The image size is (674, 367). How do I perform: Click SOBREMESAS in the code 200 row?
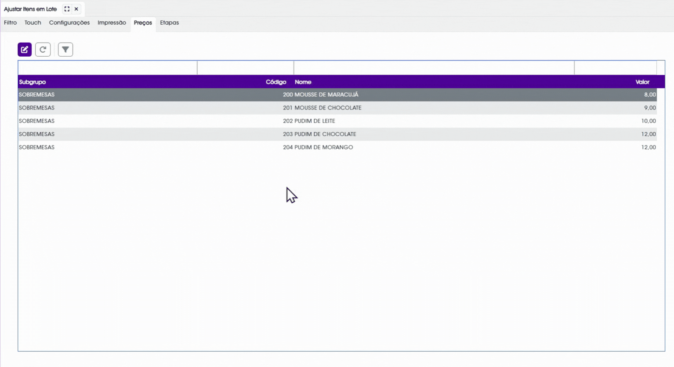(x=36, y=94)
